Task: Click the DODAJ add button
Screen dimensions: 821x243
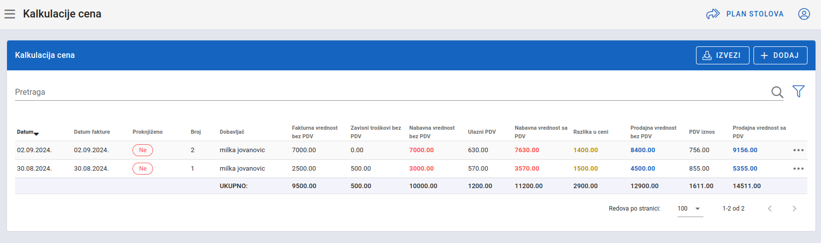Action: pos(780,55)
